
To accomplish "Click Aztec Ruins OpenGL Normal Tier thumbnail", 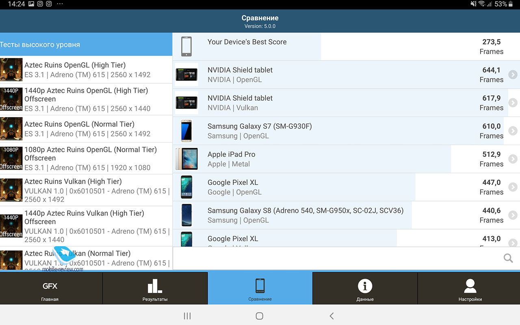I will 11,129.
